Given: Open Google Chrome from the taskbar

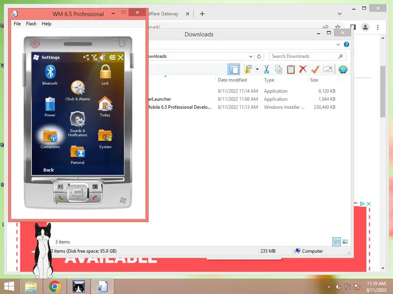Looking at the screenshot, I should 55,286.
